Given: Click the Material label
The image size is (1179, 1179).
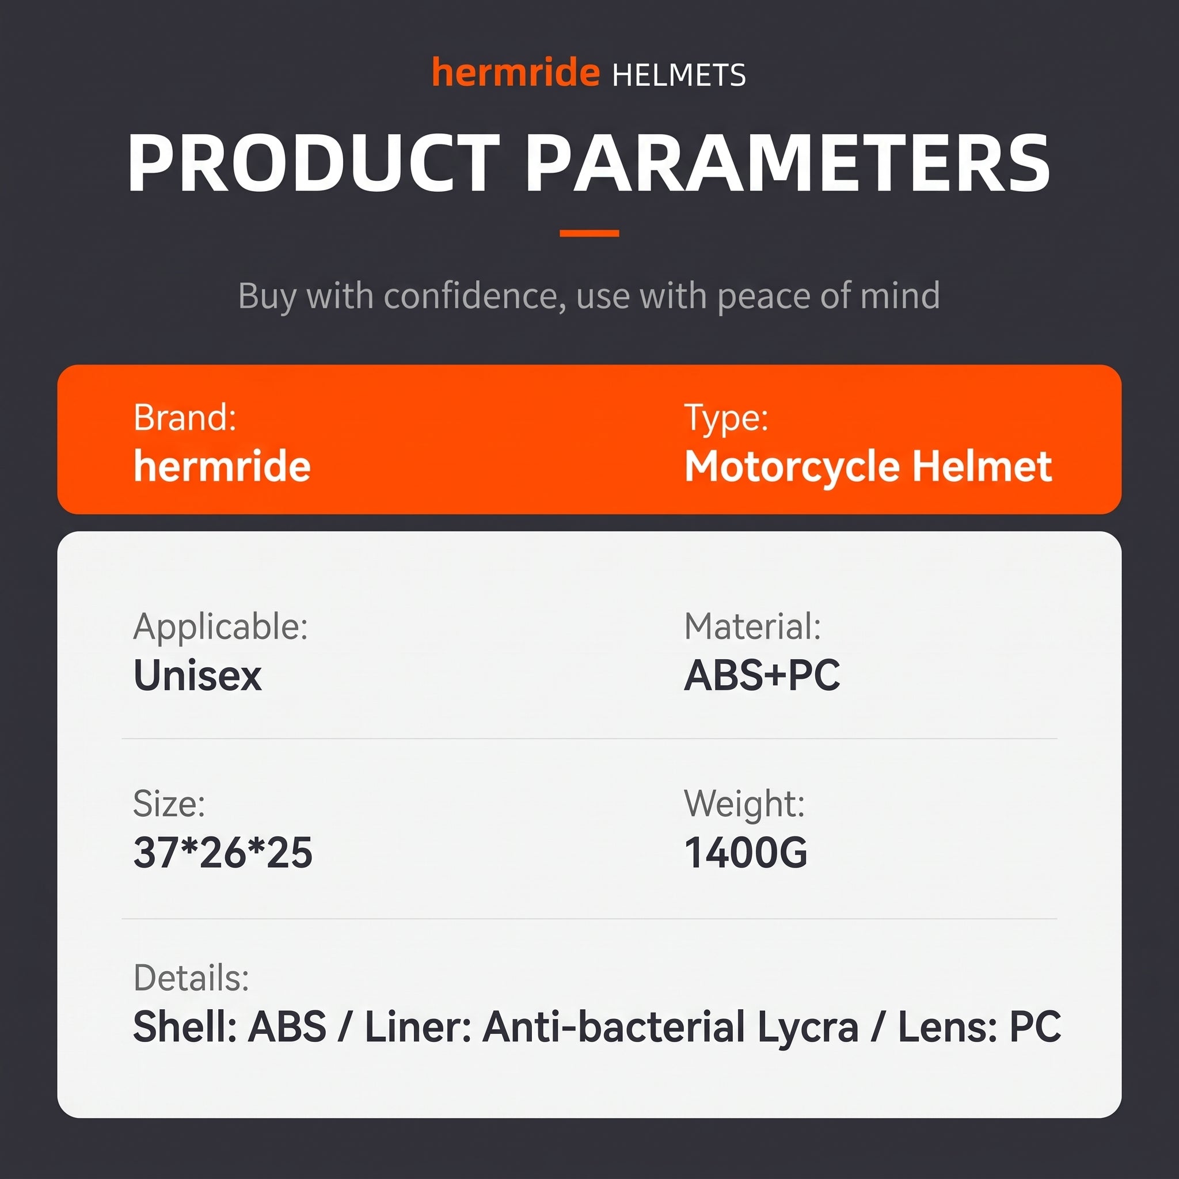Looking at the screenshot, I should (x=752, y=627).
